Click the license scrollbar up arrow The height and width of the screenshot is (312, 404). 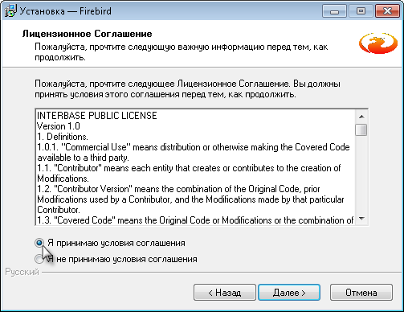click(x=361, y=117)
